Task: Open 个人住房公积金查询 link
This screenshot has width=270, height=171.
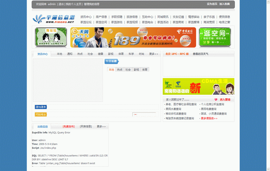Action: point(213,104)
